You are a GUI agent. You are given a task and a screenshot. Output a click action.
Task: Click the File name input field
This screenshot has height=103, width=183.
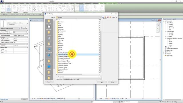click(81, 77)
